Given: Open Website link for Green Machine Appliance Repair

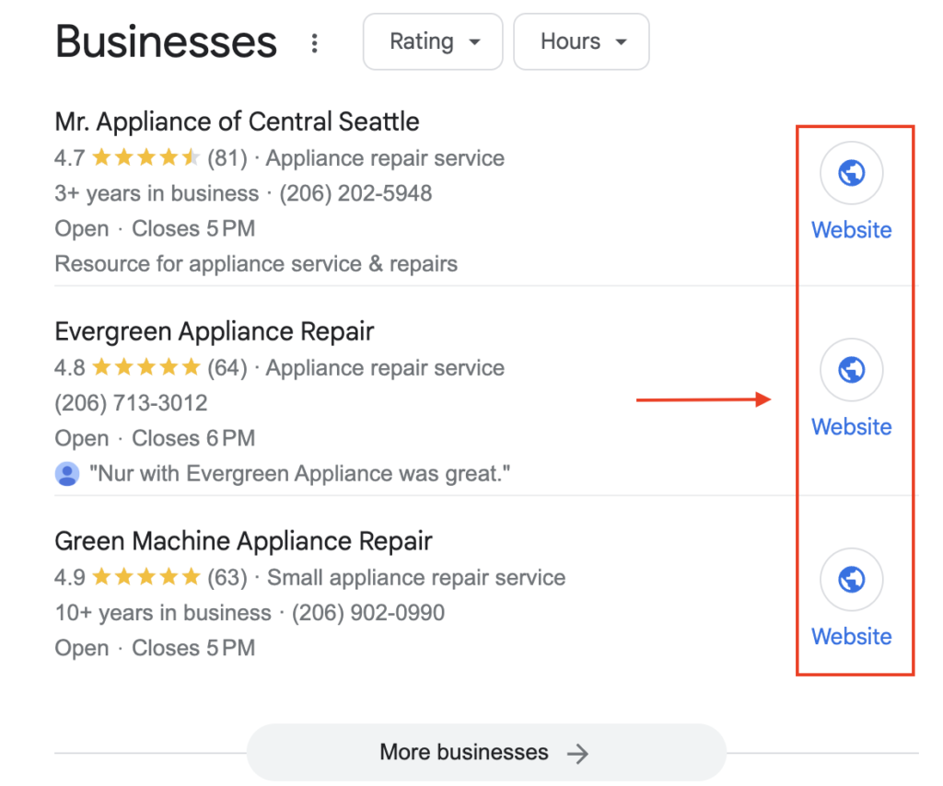Looking at the screenshot, I should (x=851, y=636).
